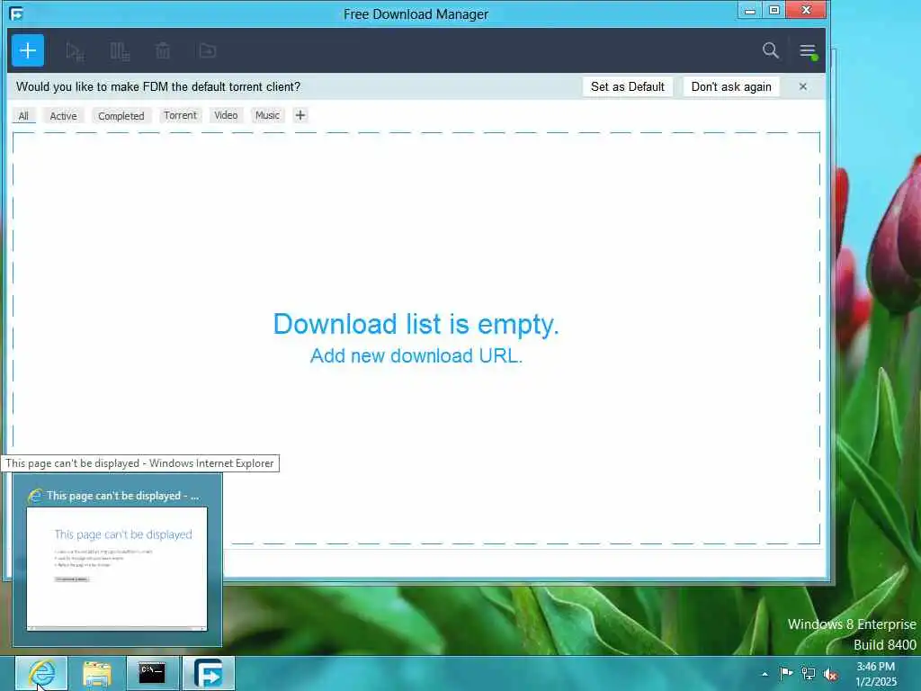Screen dimensions: 921x691
Task: Add a new filter tag with plus
Action: pos(300,115)
